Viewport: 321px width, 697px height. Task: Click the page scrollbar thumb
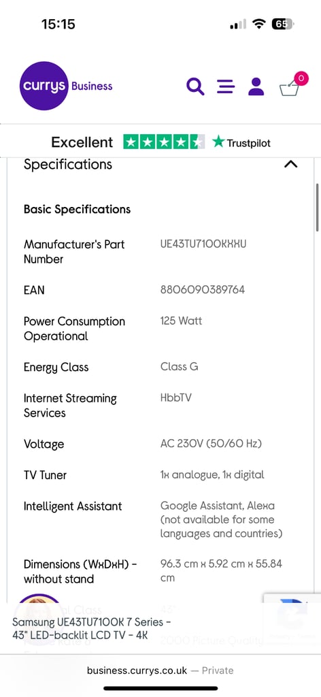coord(318,207)
